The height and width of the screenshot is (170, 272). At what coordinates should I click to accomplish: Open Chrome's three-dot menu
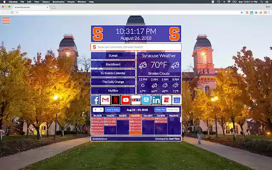pos(269,12)
